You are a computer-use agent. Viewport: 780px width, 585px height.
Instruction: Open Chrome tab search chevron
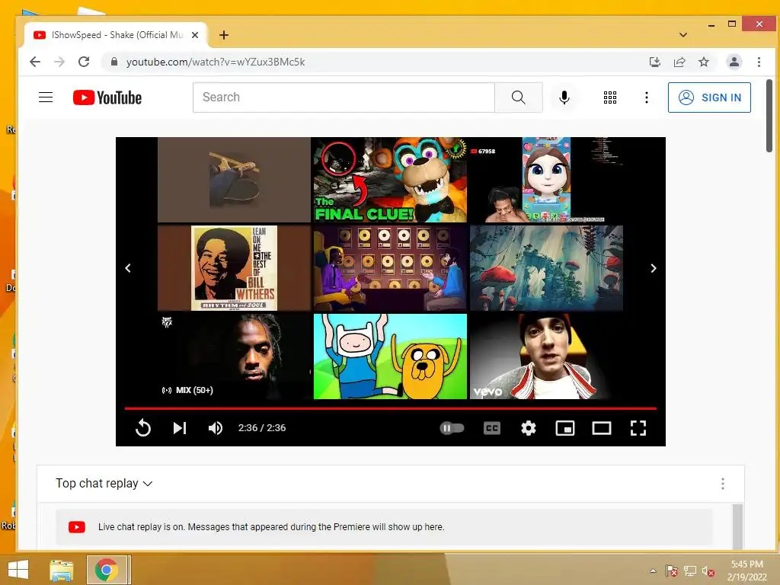coord(683,35)
